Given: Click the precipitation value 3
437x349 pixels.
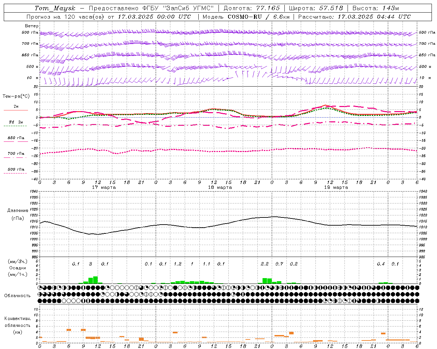Looking at the screenshot, I should [x=90, y=264].
